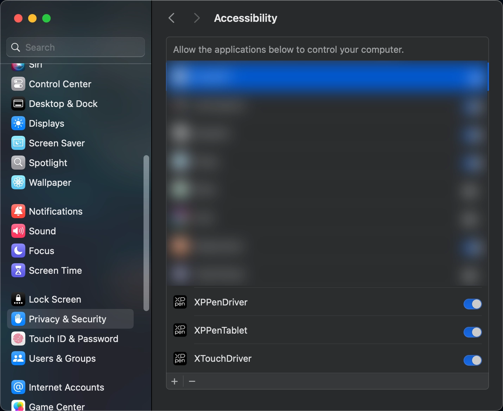
Task: Click the Notifications bell icon
Action: pos(18,211)
